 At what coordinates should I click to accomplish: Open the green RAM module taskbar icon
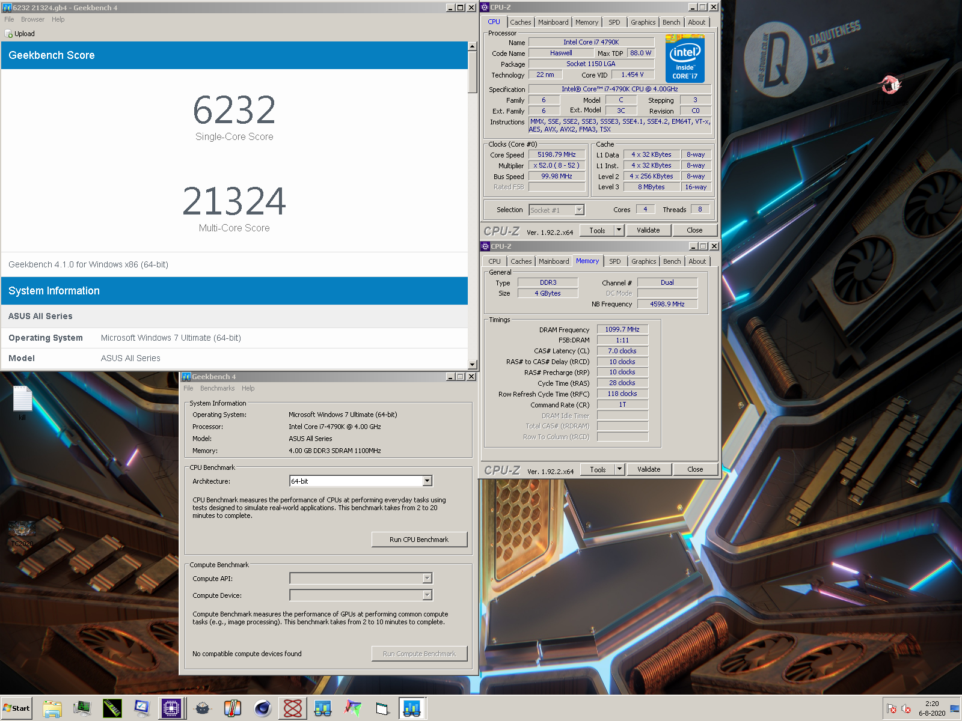coord(112,708)
